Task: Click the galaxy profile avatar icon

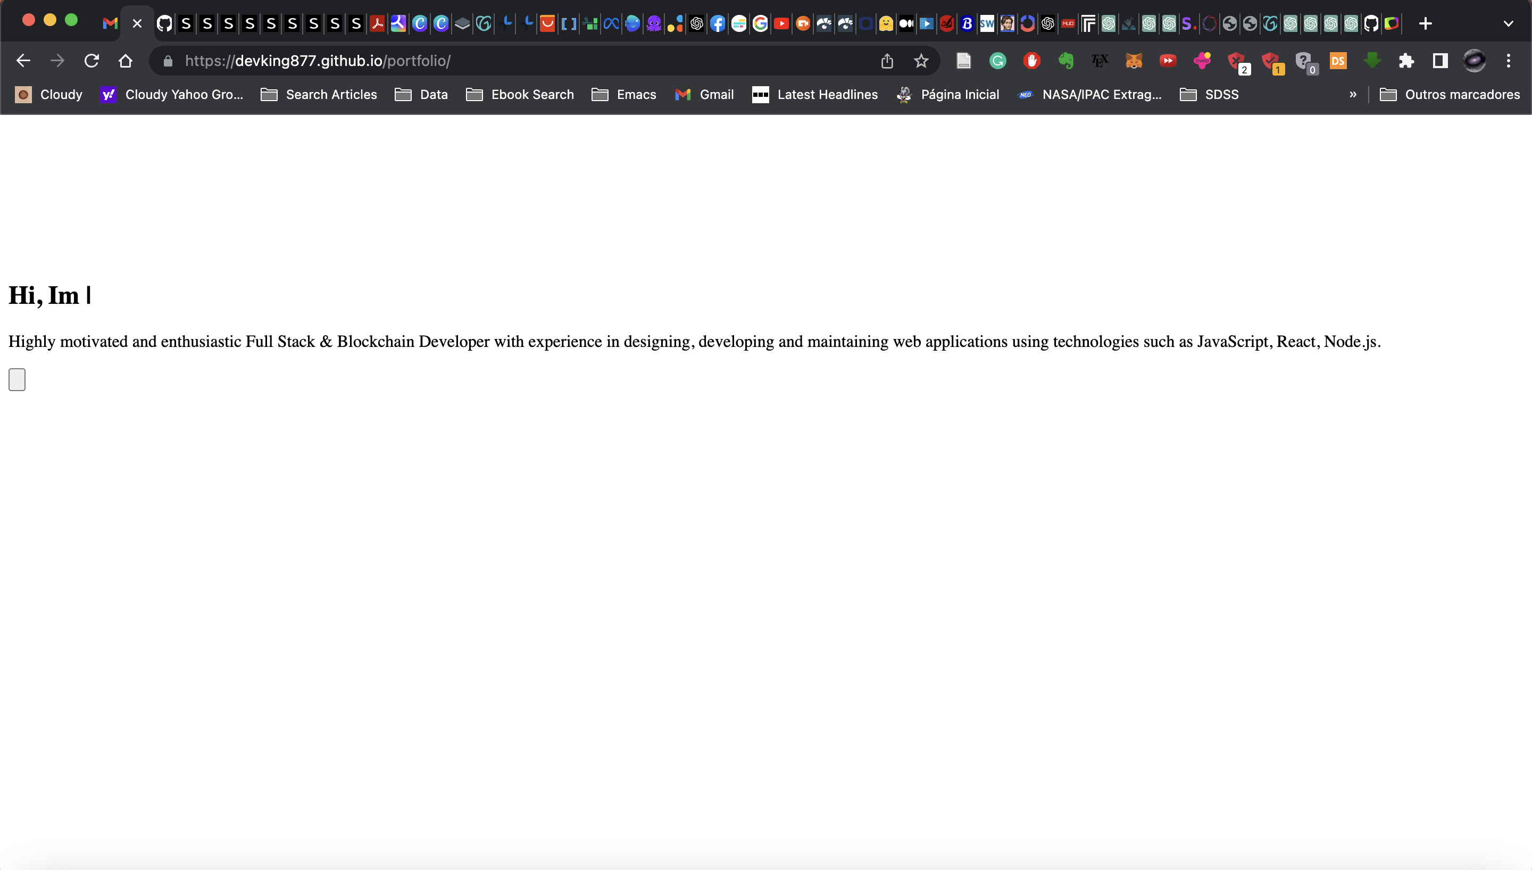Action: 1474,60
